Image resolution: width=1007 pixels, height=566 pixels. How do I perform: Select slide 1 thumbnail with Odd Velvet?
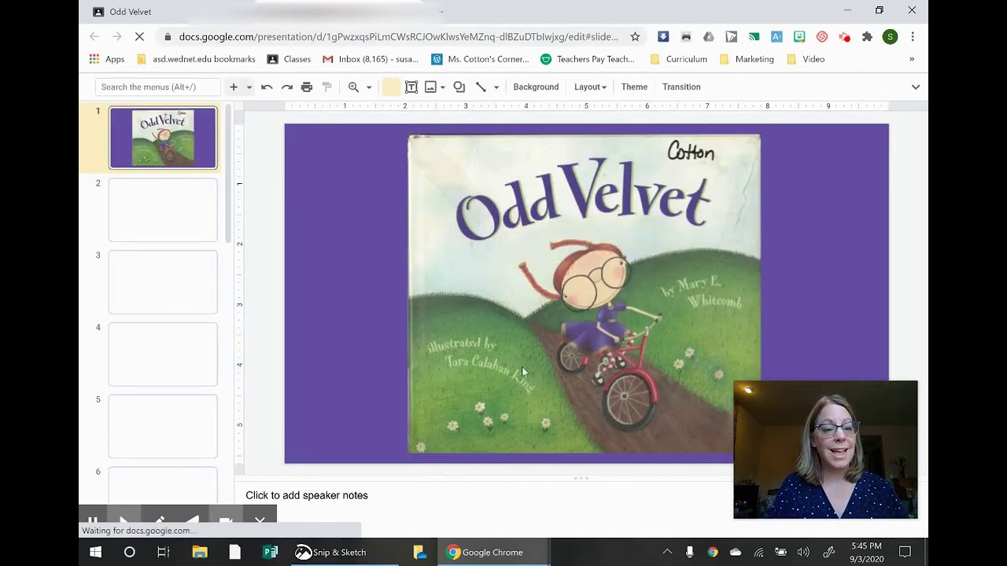pyautogui.click(x=163, y=138)
